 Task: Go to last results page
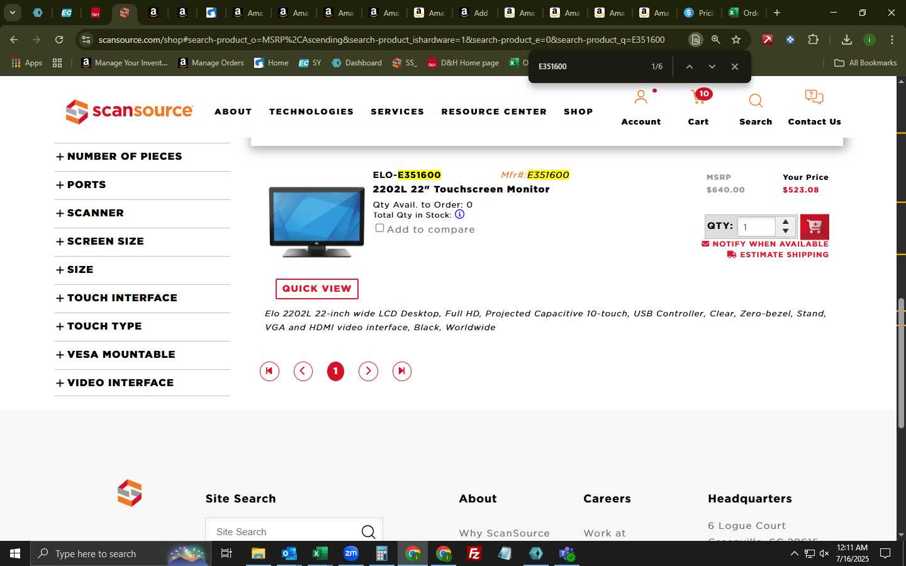(401, 371)
